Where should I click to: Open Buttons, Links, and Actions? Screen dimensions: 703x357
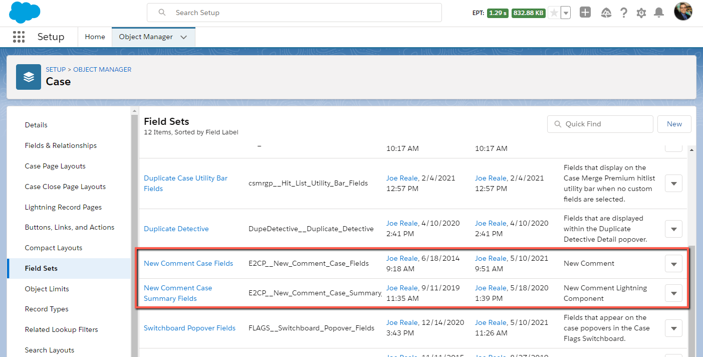[x=69, y=227]
